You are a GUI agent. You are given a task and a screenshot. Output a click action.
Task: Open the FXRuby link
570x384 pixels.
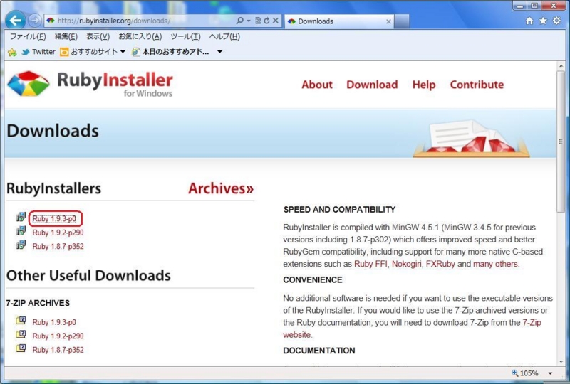point(440,264)
